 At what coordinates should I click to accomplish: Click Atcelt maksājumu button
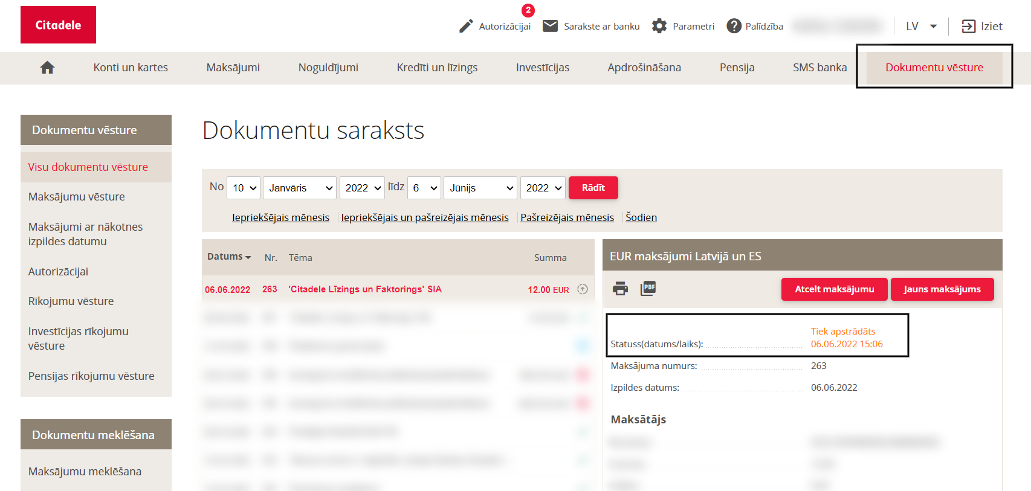click(835, 289)
